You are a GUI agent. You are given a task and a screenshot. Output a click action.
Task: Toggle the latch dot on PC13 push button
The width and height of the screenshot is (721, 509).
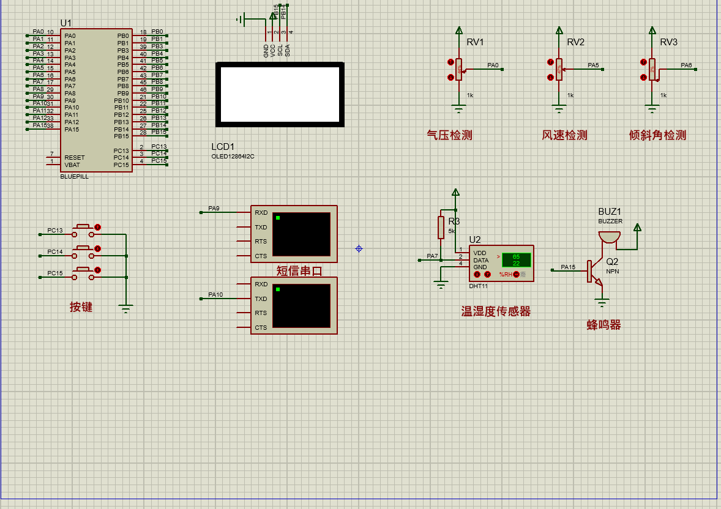(97, 227)
